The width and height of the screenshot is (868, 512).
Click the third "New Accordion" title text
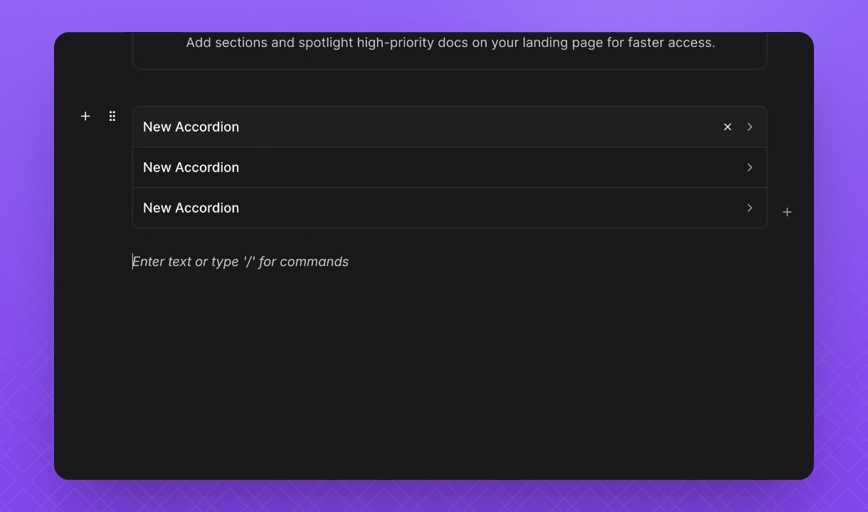pyautogui.click(x=191, y=208)
